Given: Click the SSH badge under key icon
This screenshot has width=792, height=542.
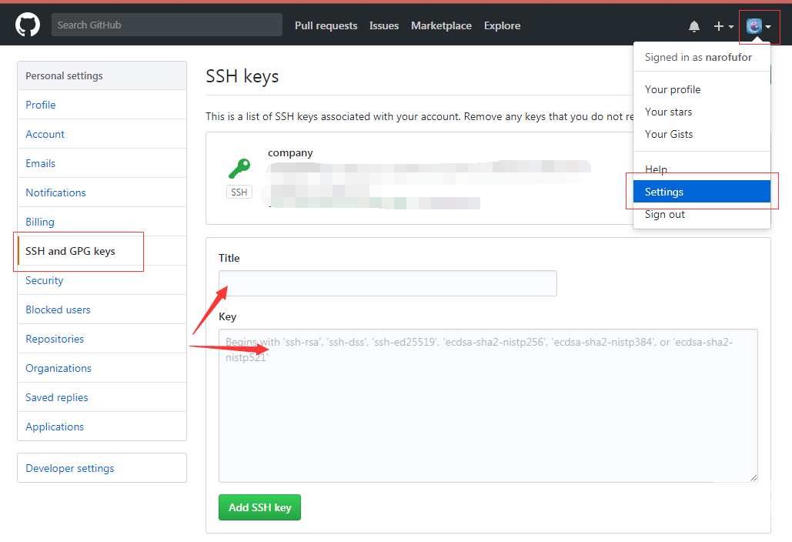Looking at the screenshot, I should (239, 192).
